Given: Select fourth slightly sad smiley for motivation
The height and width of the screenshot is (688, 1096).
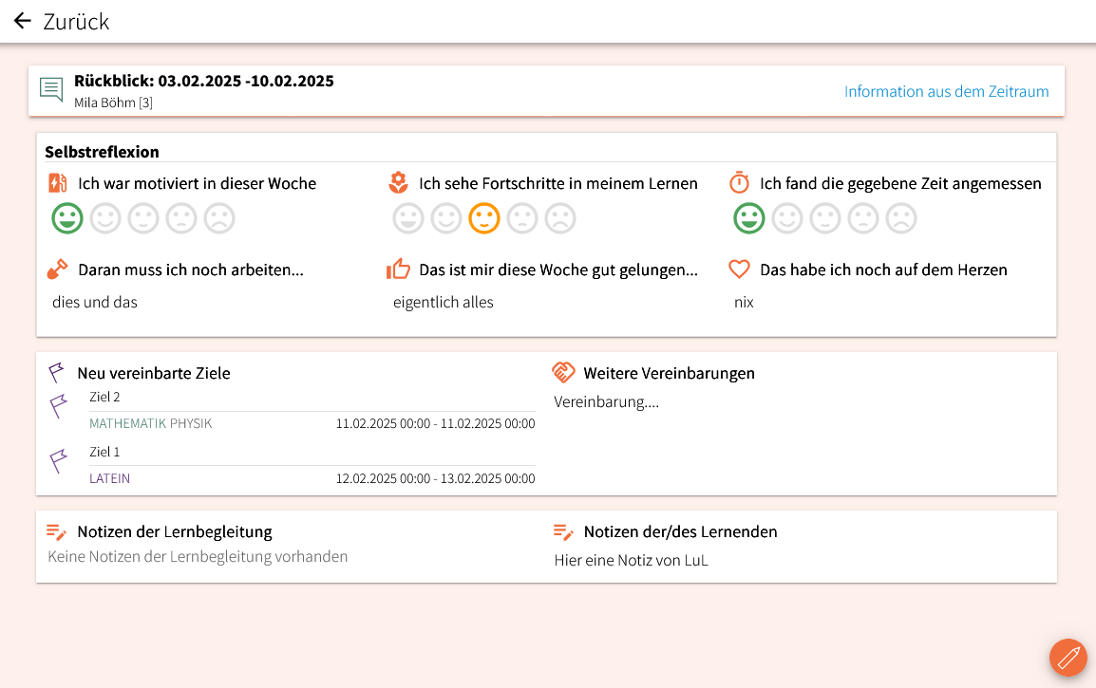Looking at the screenshot, I should click(x=181, y=218).
